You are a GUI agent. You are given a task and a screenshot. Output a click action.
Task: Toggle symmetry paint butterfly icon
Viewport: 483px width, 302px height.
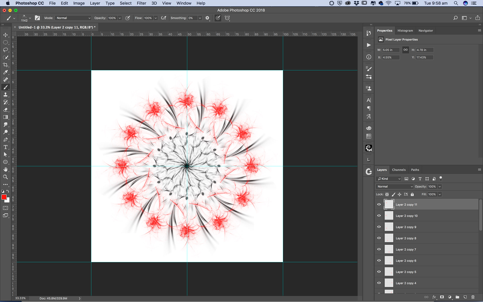tap(227, 18)
